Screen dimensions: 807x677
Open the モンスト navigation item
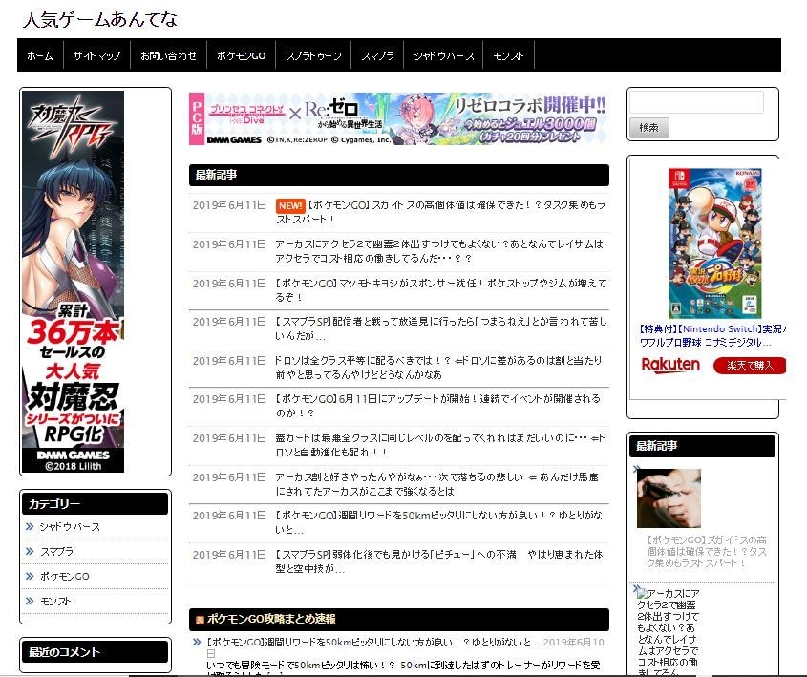pyautogui.click(x=508, y=55)
